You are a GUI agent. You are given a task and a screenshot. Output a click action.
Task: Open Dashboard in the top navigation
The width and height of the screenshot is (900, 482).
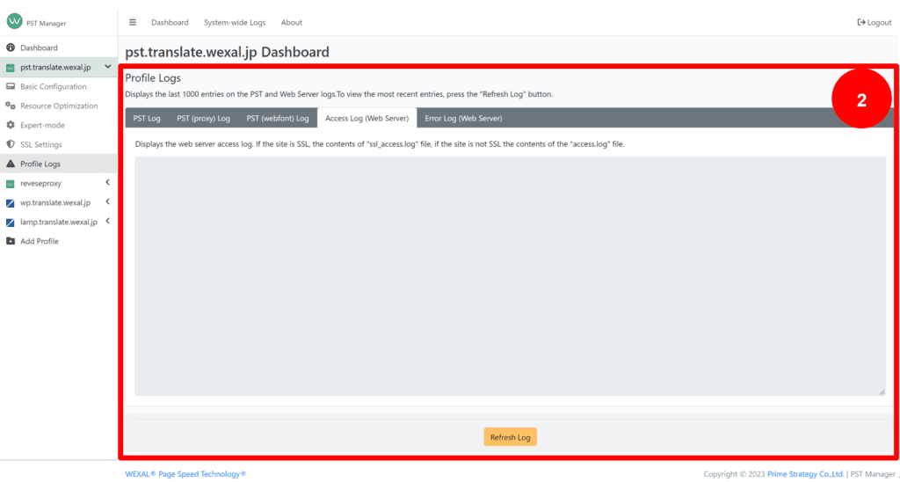coord(170,22)
